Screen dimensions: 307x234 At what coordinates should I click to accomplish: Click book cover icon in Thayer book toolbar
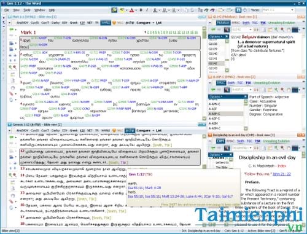(227, 29)
